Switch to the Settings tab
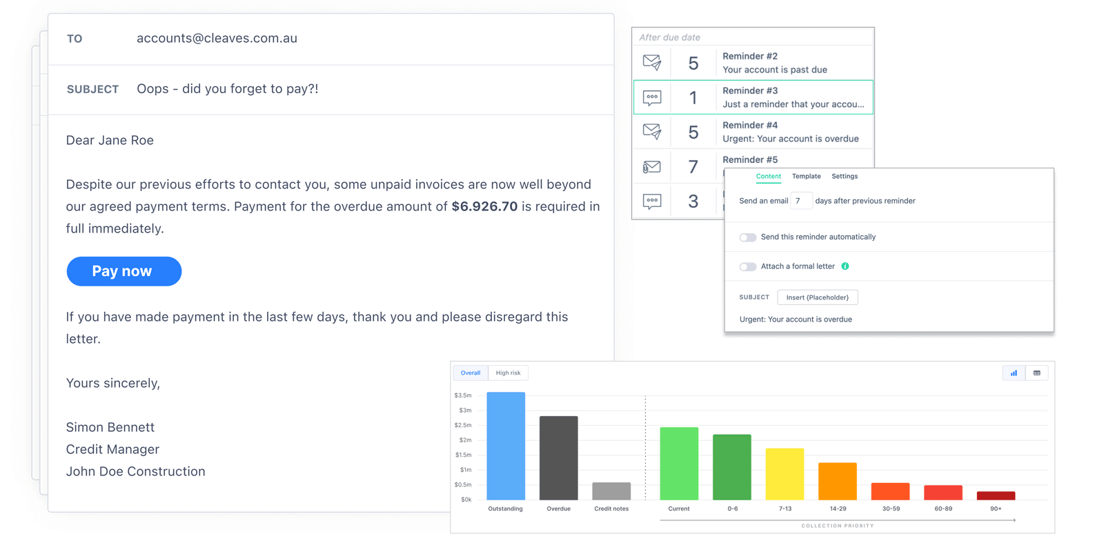The width and height of the screenshot is (1104, 552). point(844,177)
